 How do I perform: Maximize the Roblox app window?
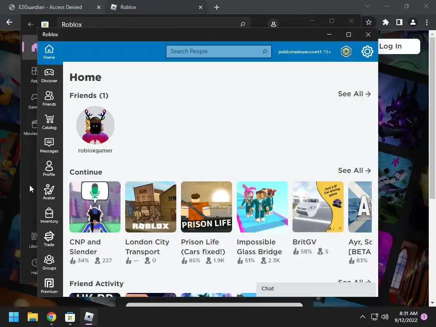[349, 34]
